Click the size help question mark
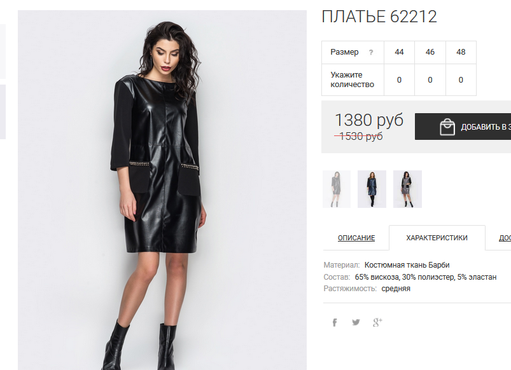511x370 pixels. tap(371, 52)
